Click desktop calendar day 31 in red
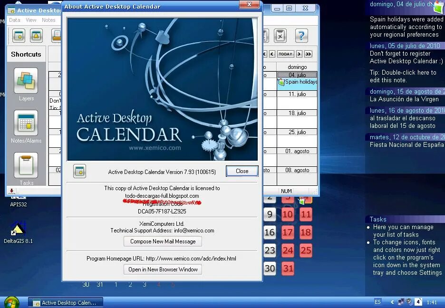445x308 pixels. [x=288, y=268]
